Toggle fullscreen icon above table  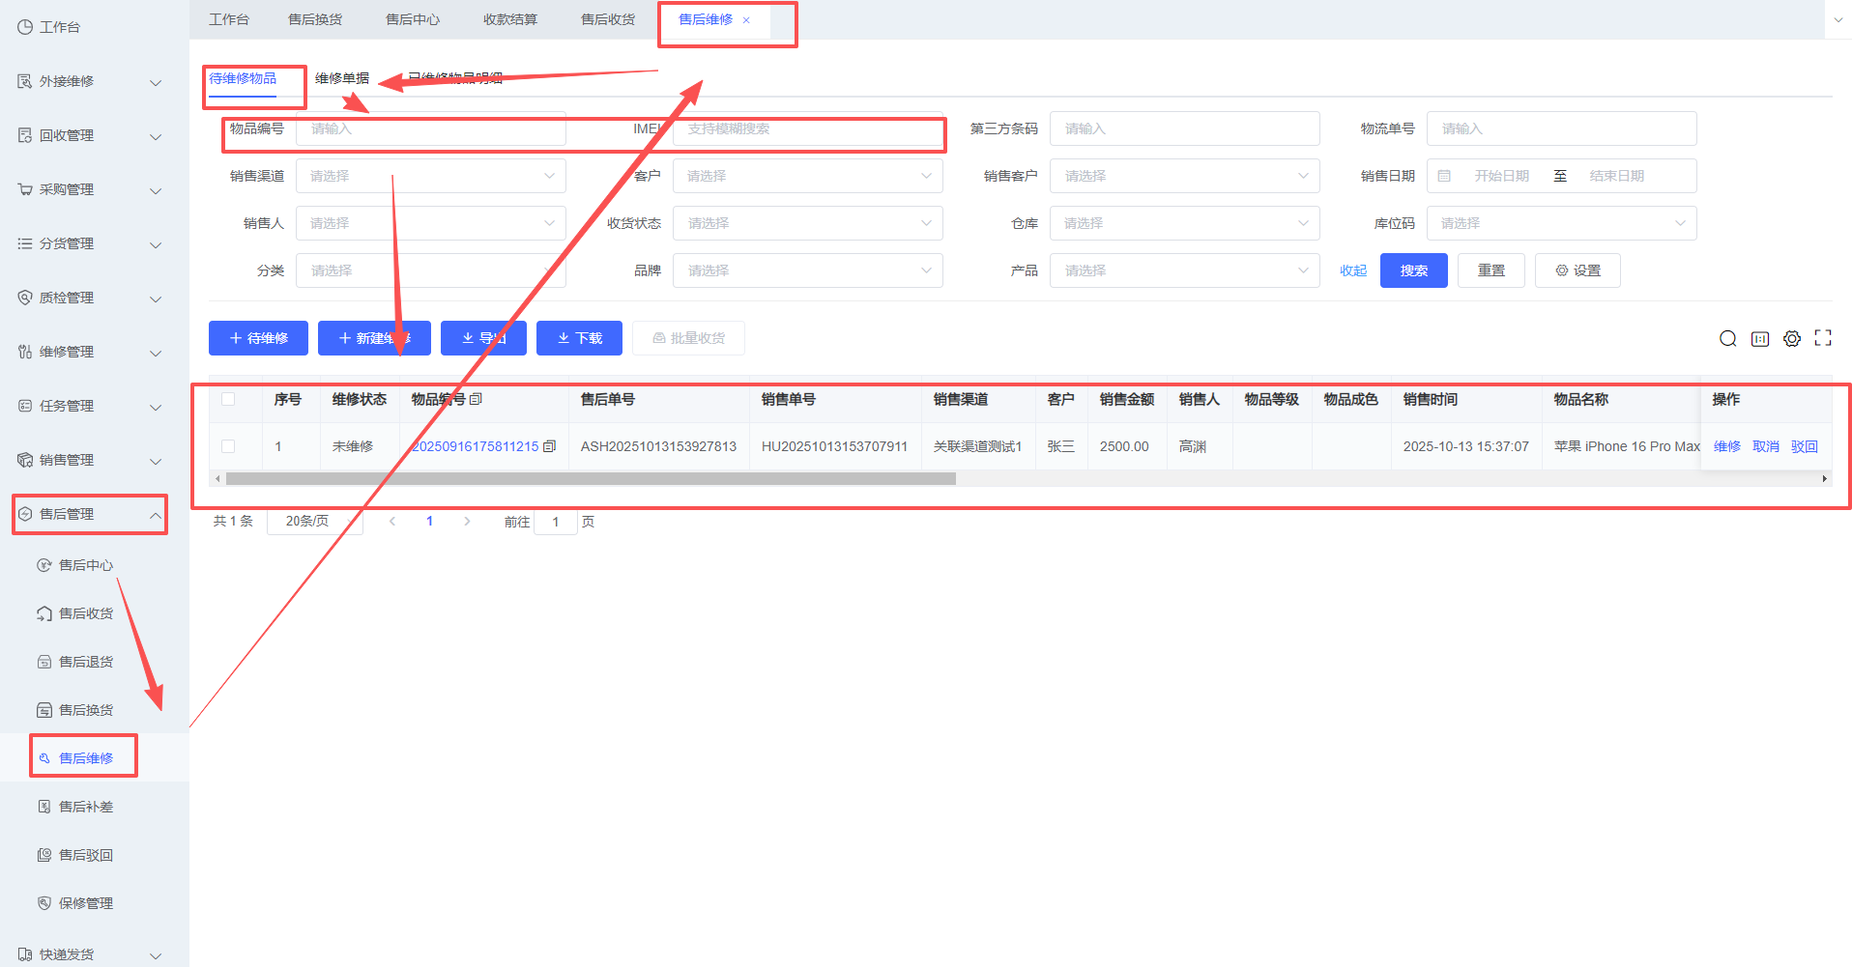1823,338
